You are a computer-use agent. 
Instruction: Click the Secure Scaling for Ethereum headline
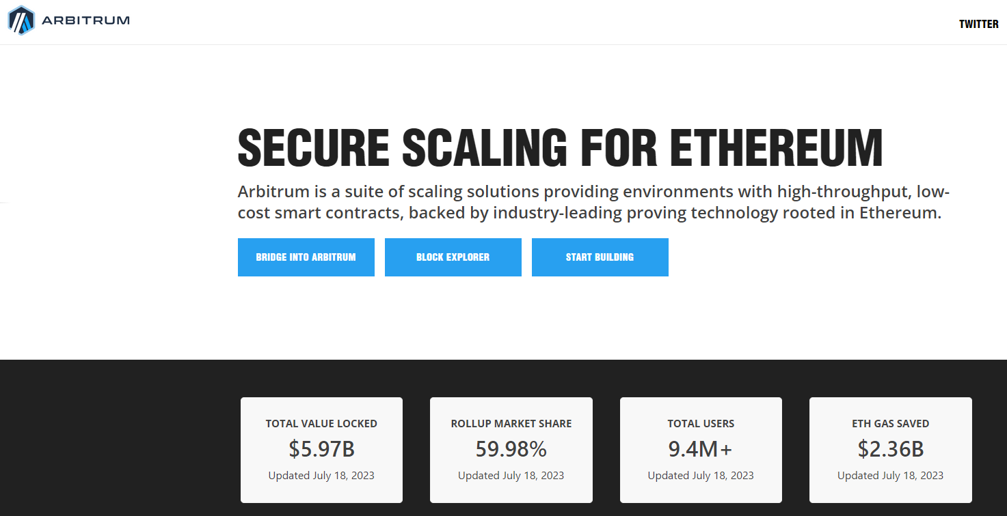[x=560, y=148]
